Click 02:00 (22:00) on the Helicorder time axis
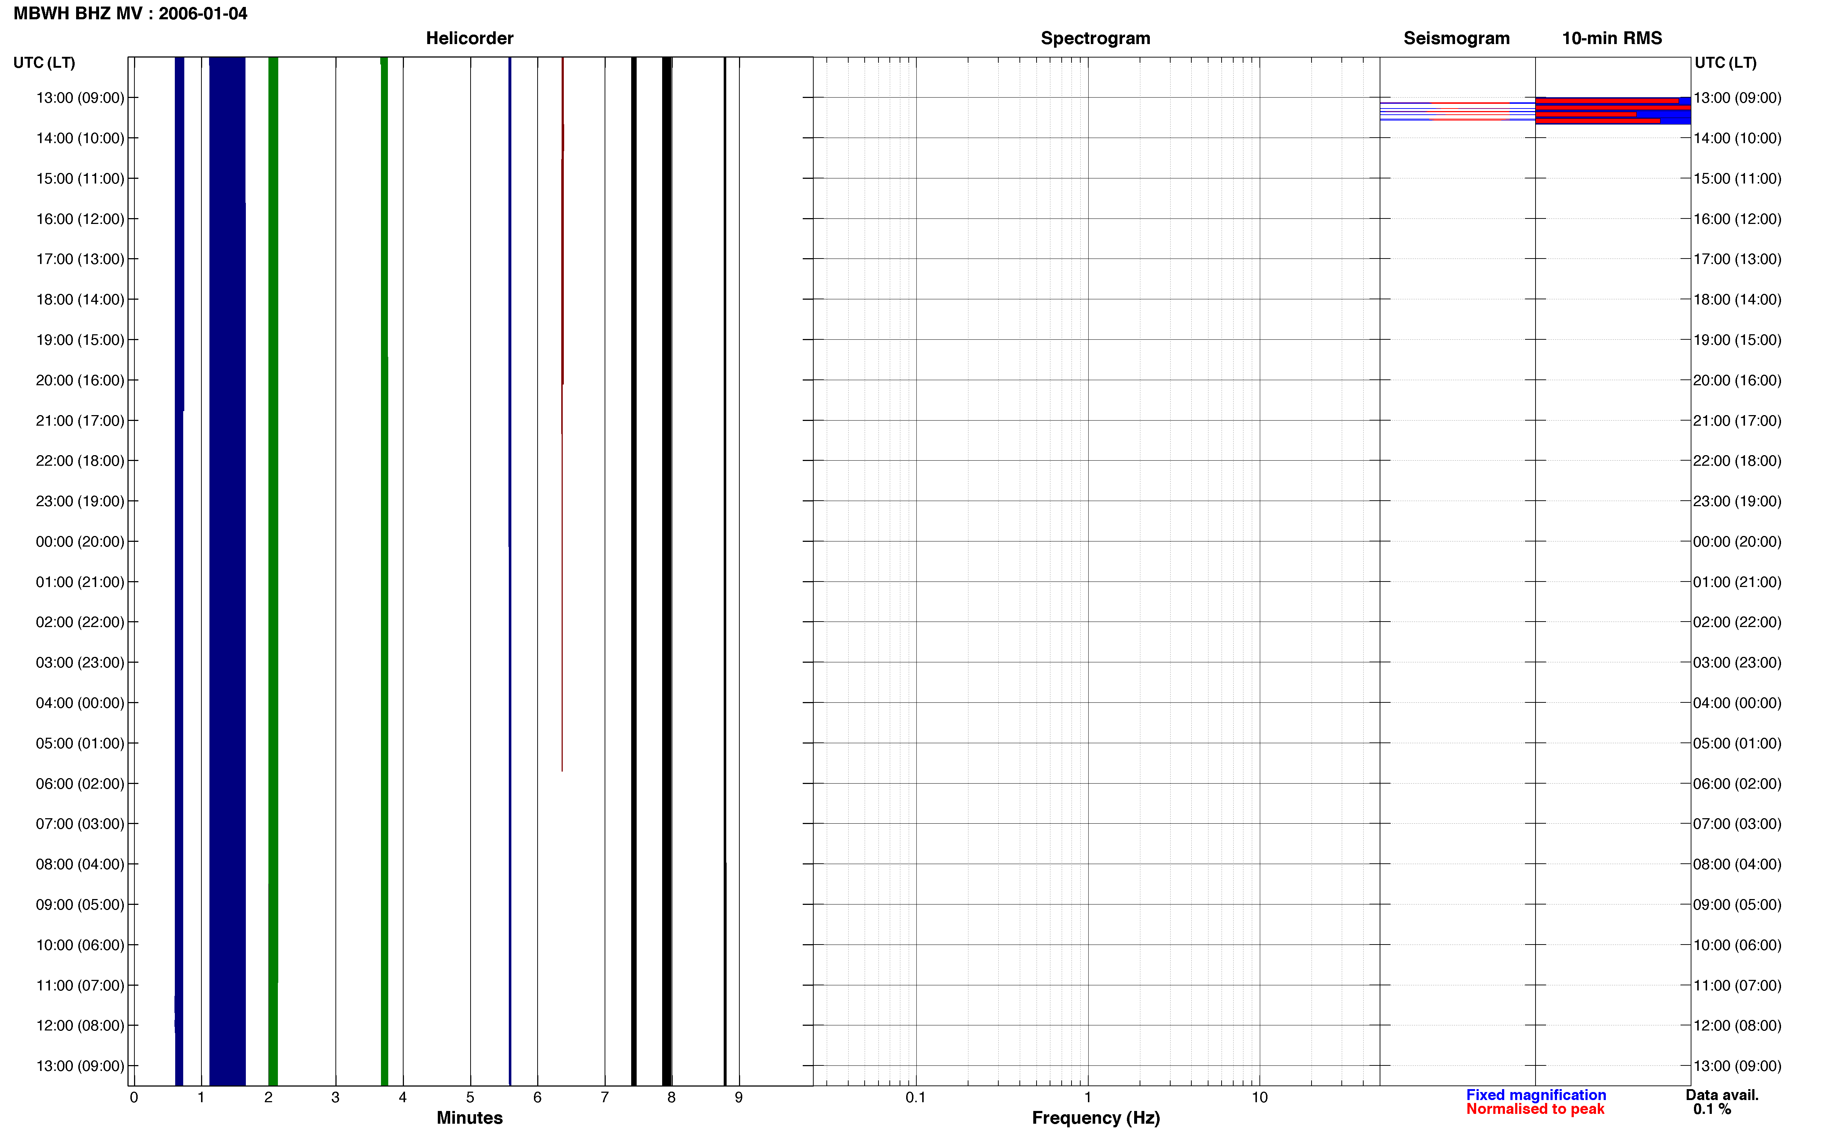1828x1143 pixels. tap(80, 622)
